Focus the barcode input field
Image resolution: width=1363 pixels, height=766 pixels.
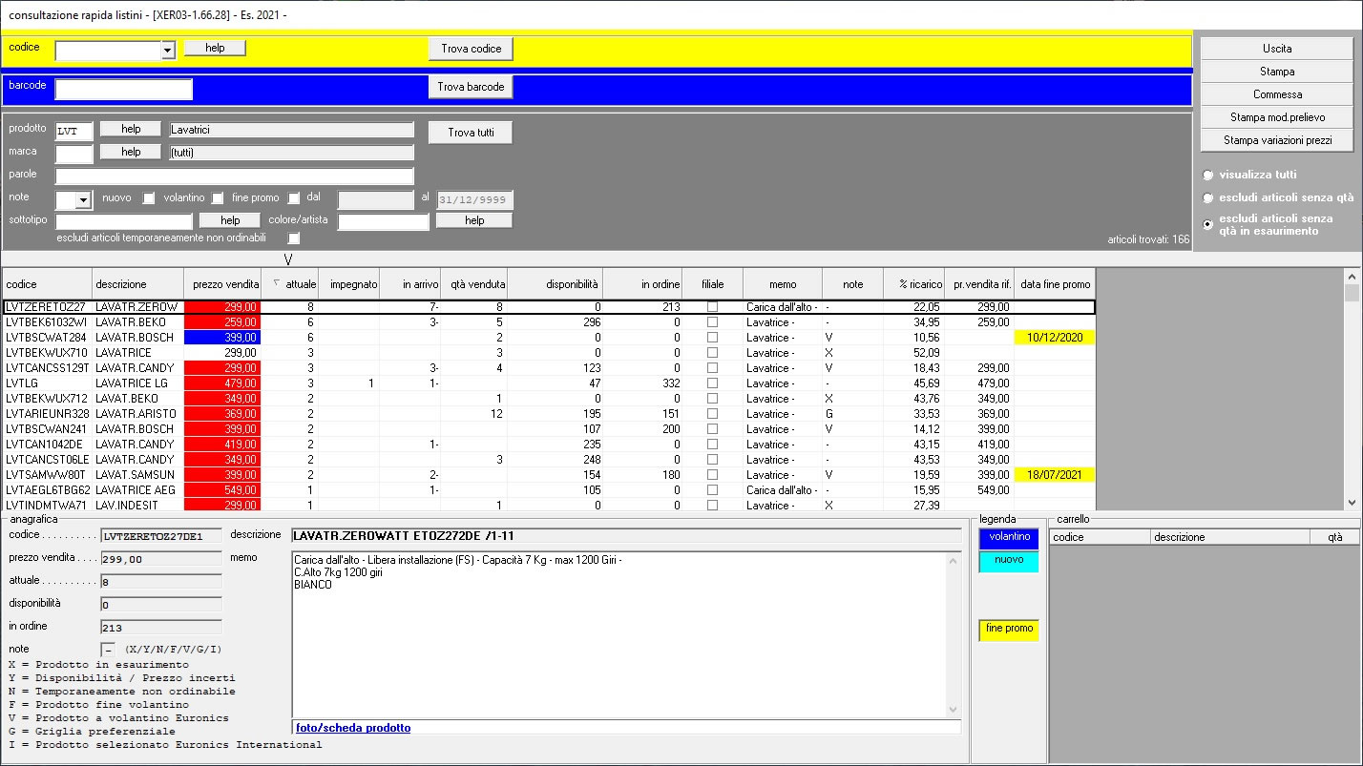point(124,89)
